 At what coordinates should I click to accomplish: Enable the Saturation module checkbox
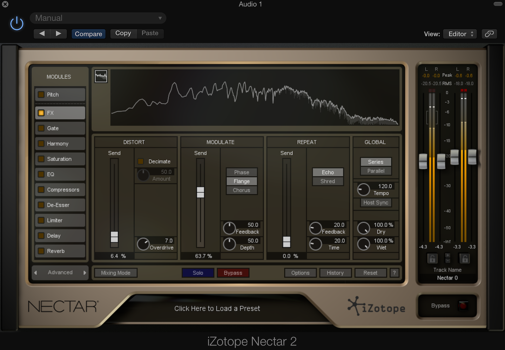[x=41, y=159]
